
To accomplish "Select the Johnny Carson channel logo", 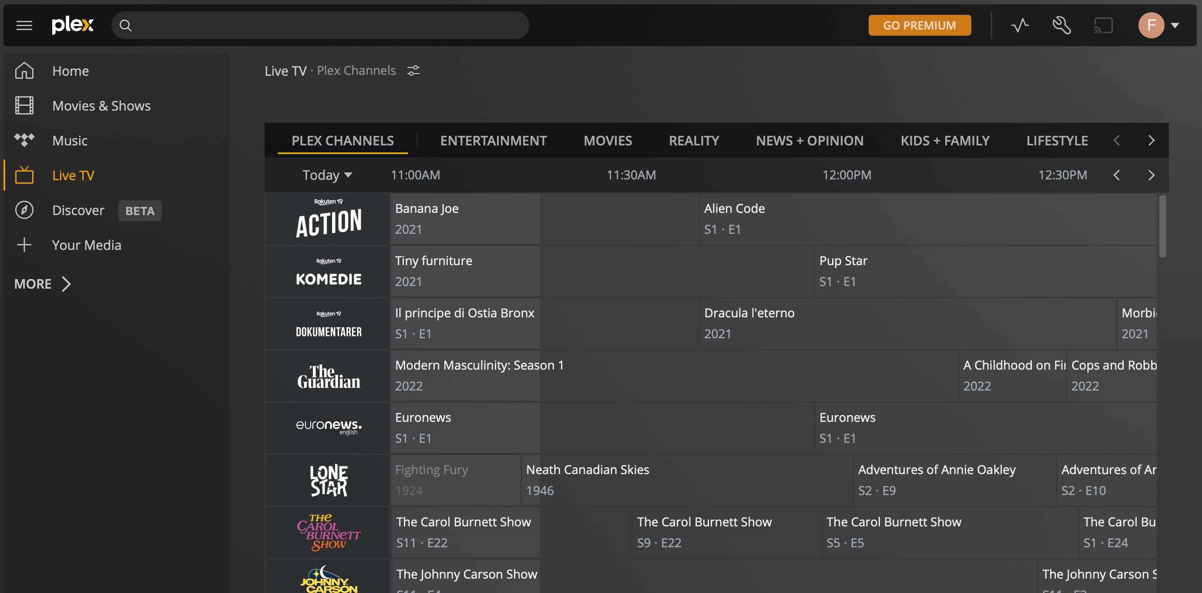I will 329,579.
